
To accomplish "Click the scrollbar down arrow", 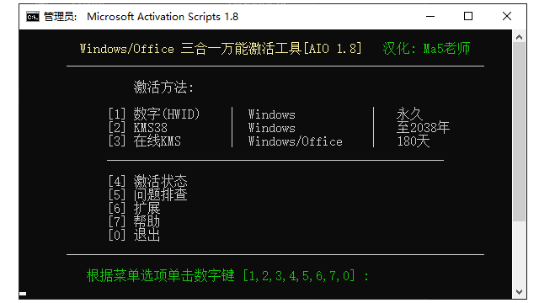I will coord(520,292).
